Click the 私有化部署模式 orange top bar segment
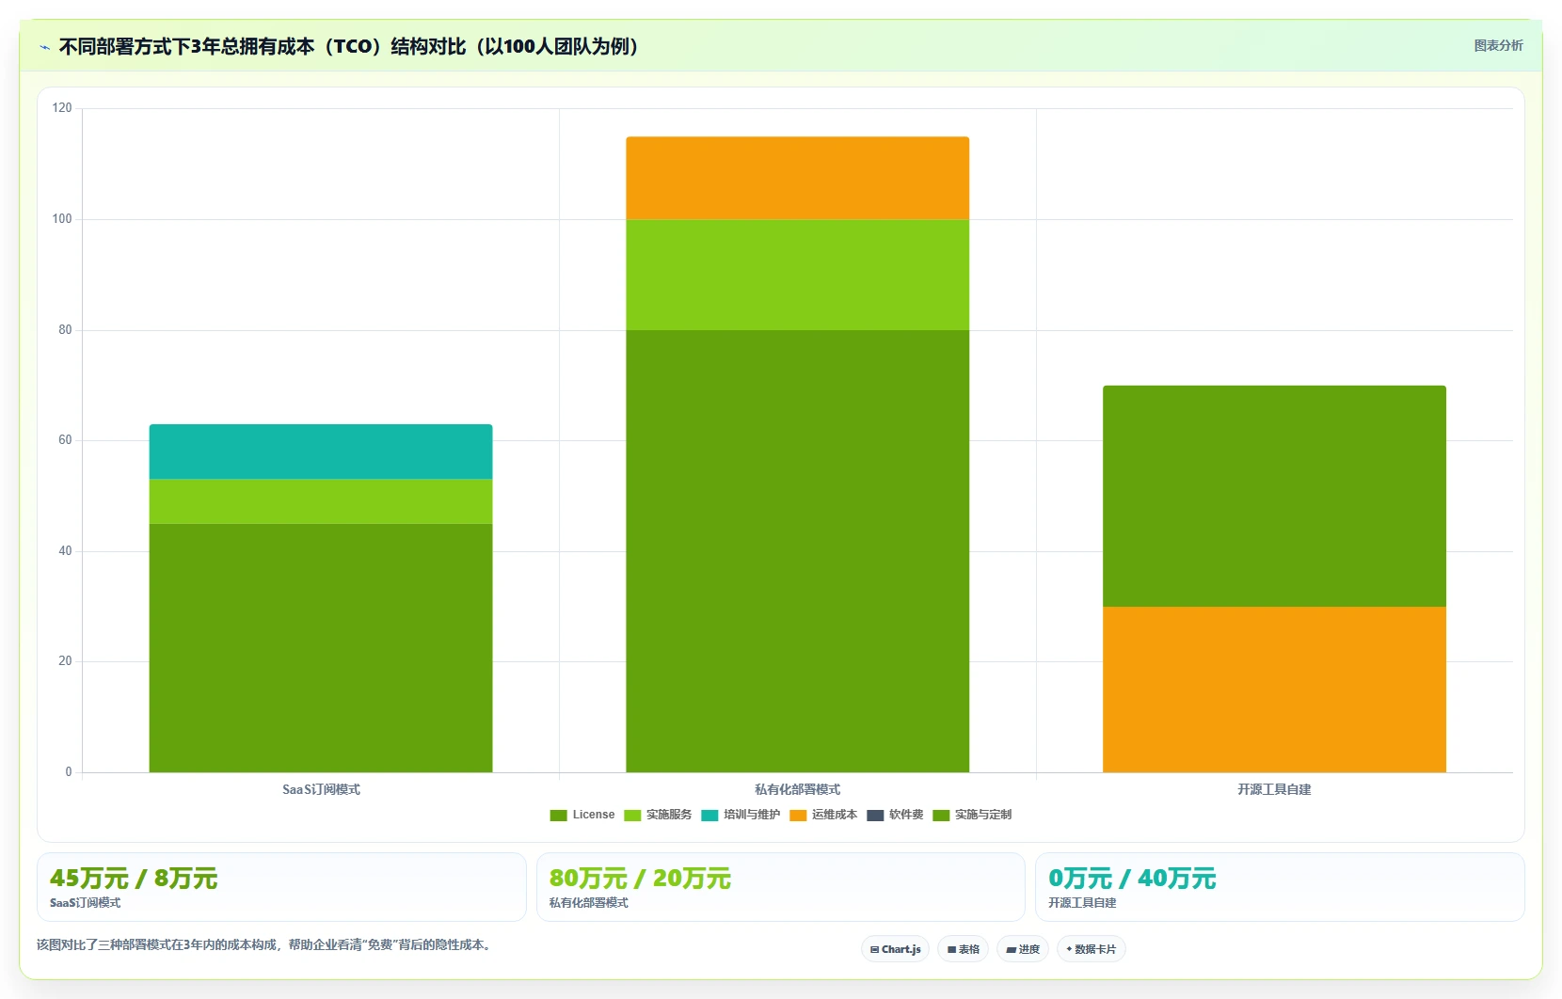 click(798, 178)
